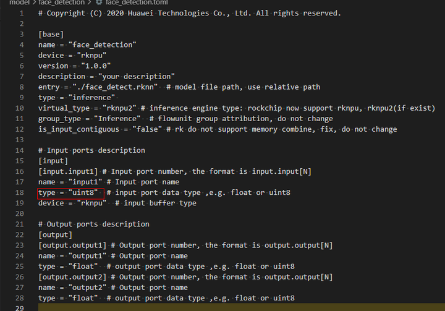Click the [input.input1] section header
Image resolution: width=445 pixels, height=311 pixels.
(67, 171)
